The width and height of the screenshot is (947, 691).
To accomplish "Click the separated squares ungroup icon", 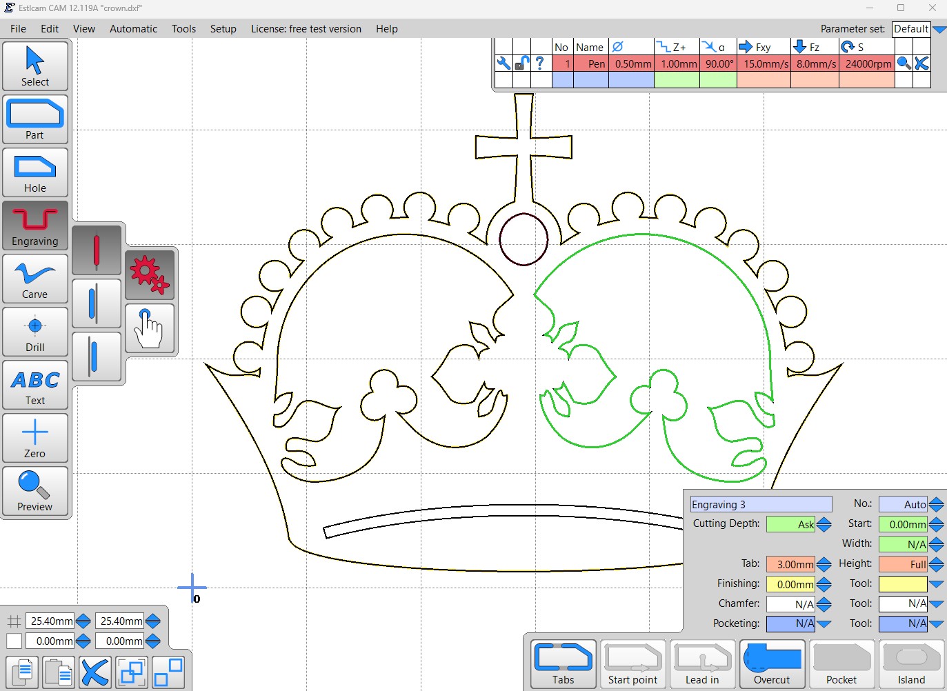I will point(168,672).
